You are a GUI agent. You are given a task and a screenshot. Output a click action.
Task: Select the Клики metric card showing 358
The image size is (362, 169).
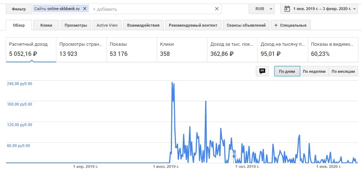click(x=182, y=49)
